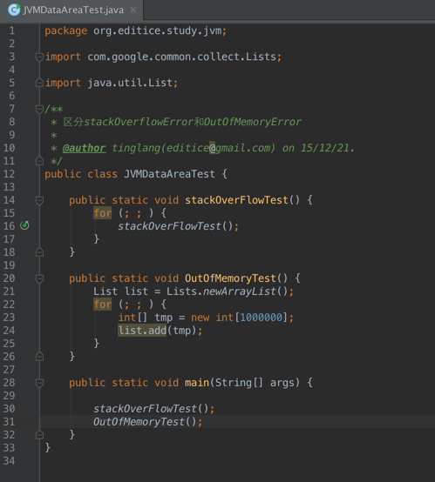Click the main method name on line 28
This screenshot has width=435, height=482.
(x=197, y=383)
